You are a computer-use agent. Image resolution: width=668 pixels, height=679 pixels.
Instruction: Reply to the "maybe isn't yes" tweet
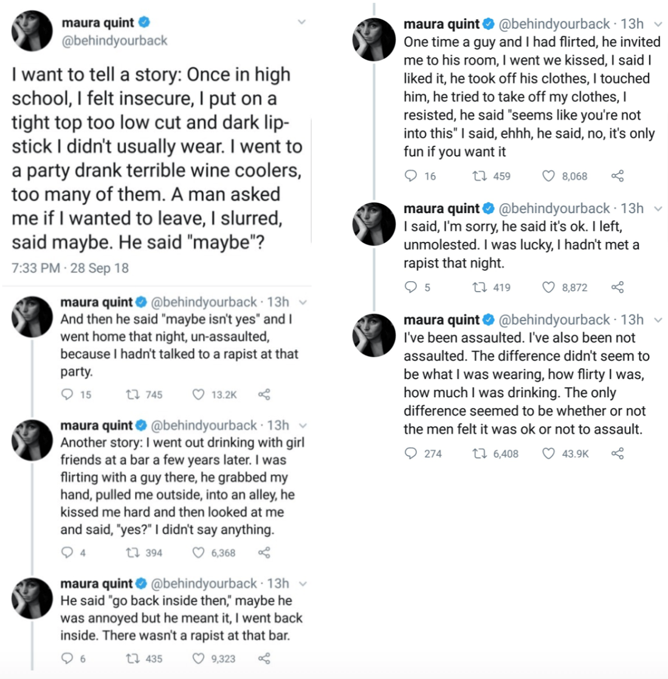(67, 395)
